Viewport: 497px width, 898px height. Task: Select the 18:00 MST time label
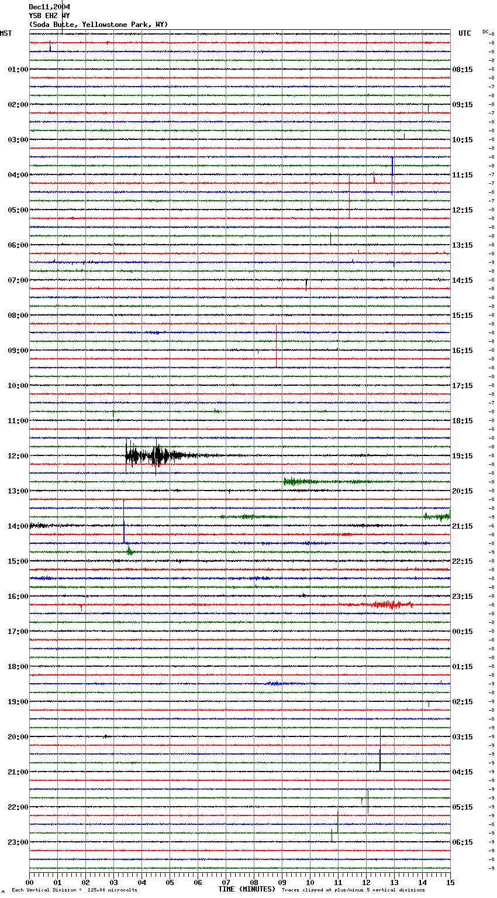point(18,667)
